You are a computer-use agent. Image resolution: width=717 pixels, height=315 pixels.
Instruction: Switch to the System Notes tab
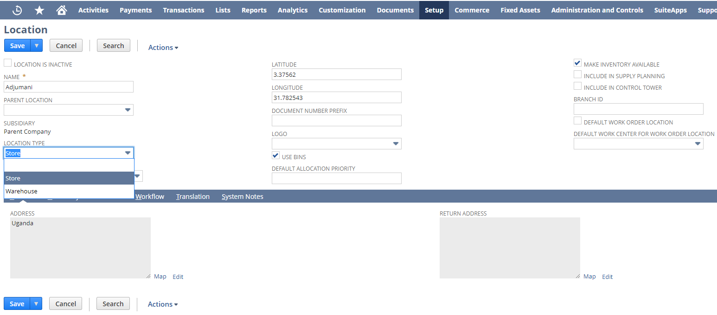(x=242, y=196)
